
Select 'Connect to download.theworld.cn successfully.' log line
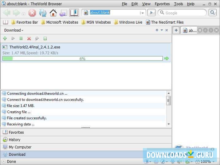[x=83, y=100]
